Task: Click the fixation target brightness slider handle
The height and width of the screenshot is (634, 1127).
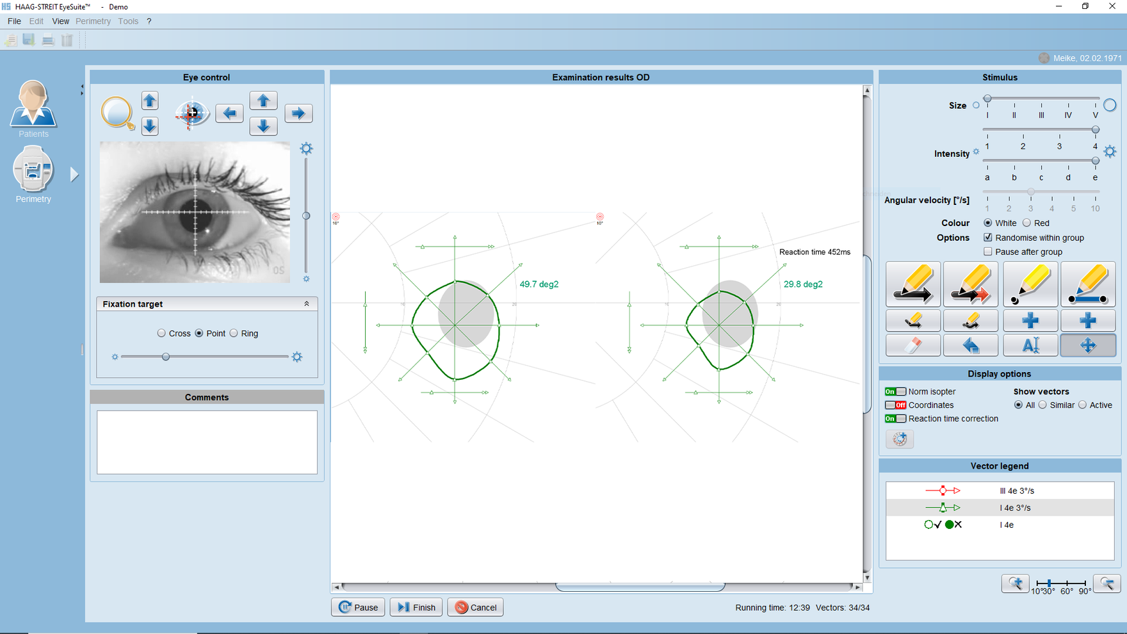Action: point(166,357)
